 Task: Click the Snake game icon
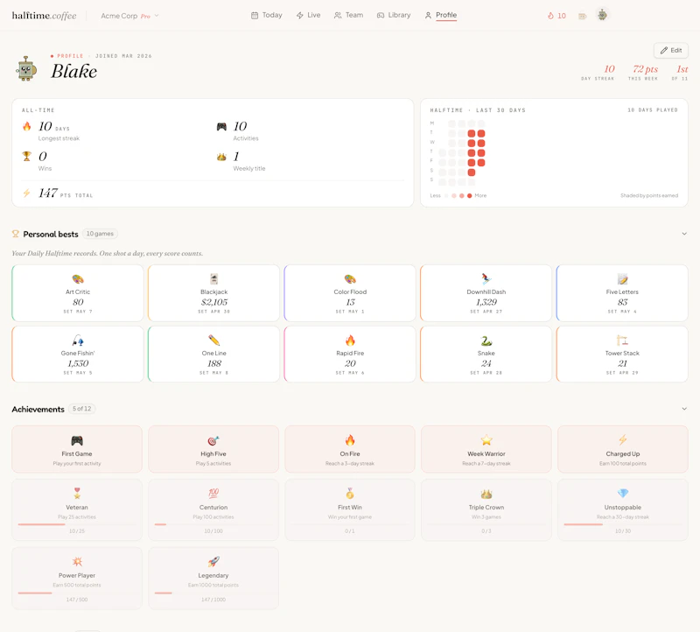click(486, 341)
